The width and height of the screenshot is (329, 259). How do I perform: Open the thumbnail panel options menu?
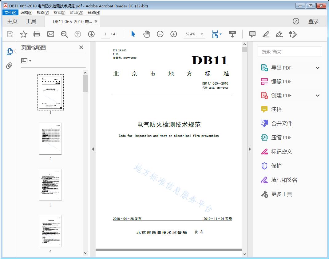point(26,61)
